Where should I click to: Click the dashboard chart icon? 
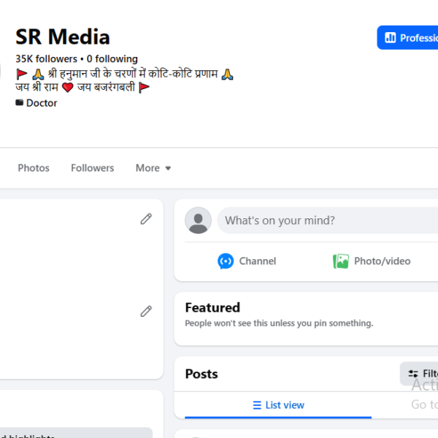pyautogui.click(x=391, y=37)
